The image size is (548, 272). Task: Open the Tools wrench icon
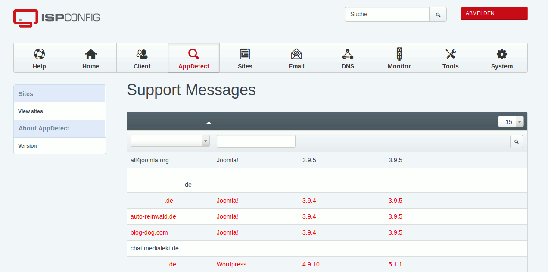coord(451,54)
